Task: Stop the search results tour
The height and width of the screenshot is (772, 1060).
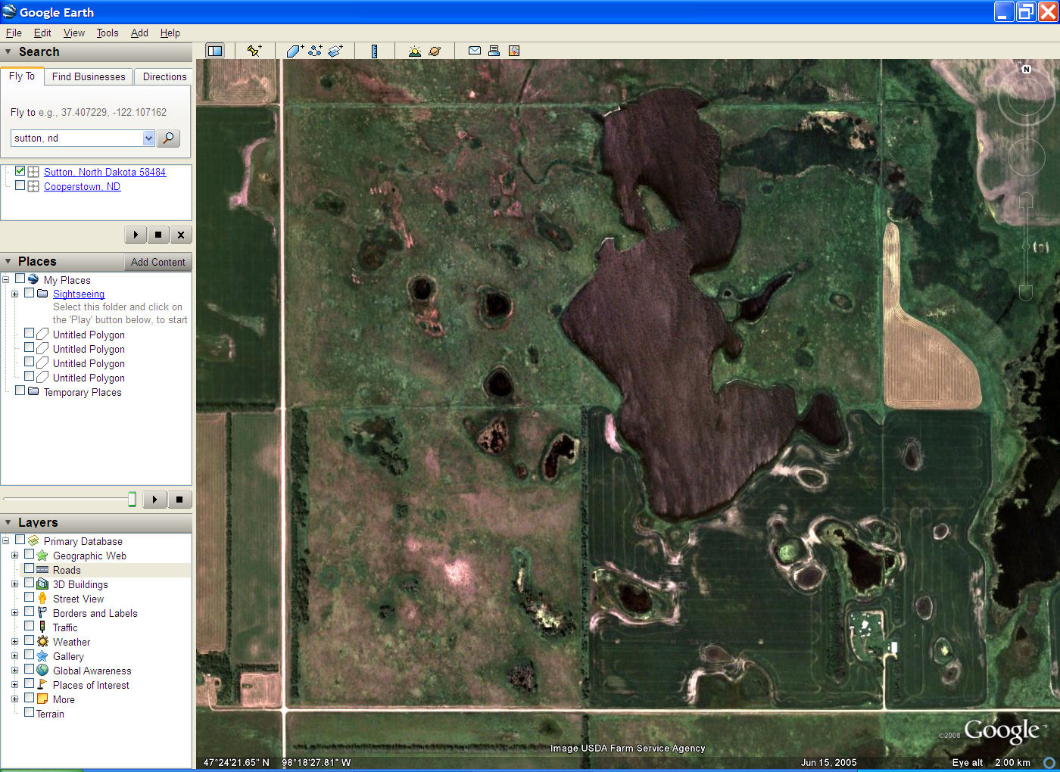Action: coord(157,235)
